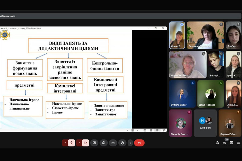Viewport: 242px width, 161px height.
Task: Select Людмила video tile
Action: click(x=205, y=35)
